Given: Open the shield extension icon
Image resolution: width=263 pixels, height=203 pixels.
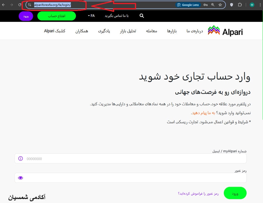Looking at the screenshot, I should coord(232,5).
